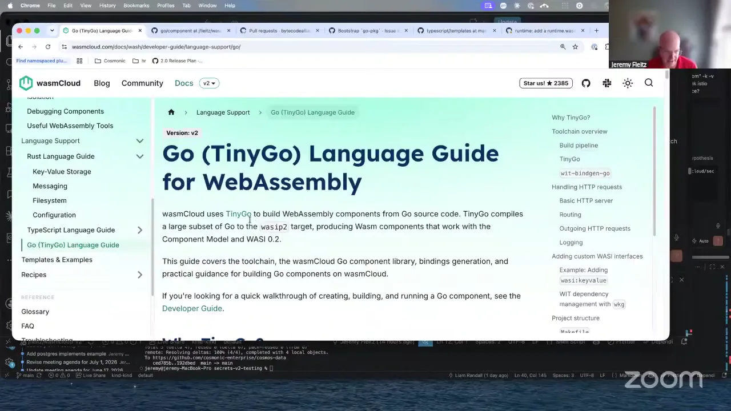Expand the TypeScript Language Guide chevron
The image size is (731, 411).
click(x=139, y=230)
